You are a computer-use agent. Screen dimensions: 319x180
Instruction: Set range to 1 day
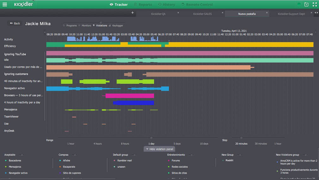[x=151, y=144]
